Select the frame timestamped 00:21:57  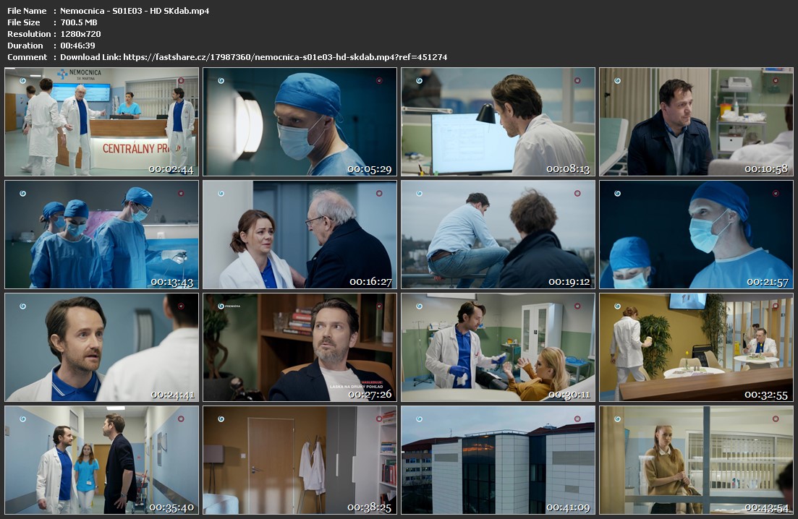pyautogui.click(x=696, y=235)
